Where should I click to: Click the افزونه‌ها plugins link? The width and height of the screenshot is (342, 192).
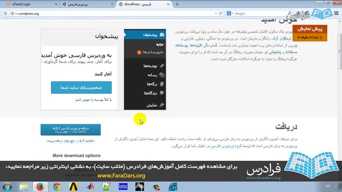(x=196, y=45)
